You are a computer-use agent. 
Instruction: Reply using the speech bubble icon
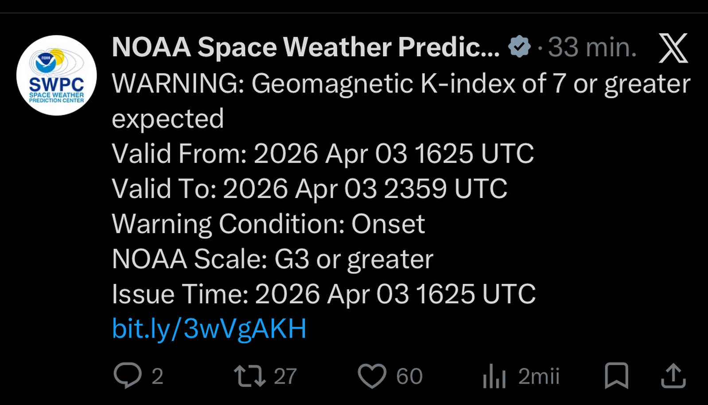click(x=128, y=375)
